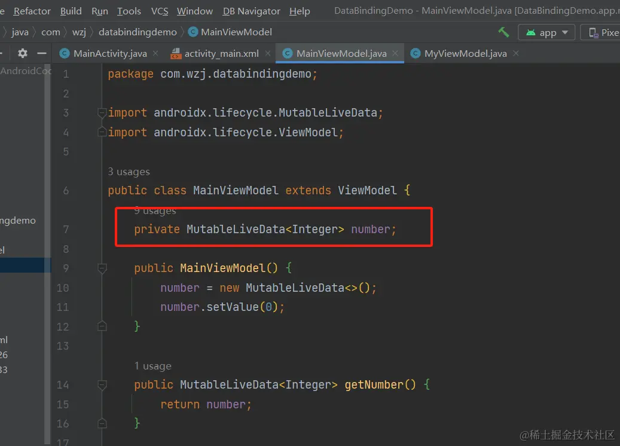Image resolution: width=620 pixels, height=446 pixels.
Task: Click the '3 usages' hint above class
Action: (129, 172)
